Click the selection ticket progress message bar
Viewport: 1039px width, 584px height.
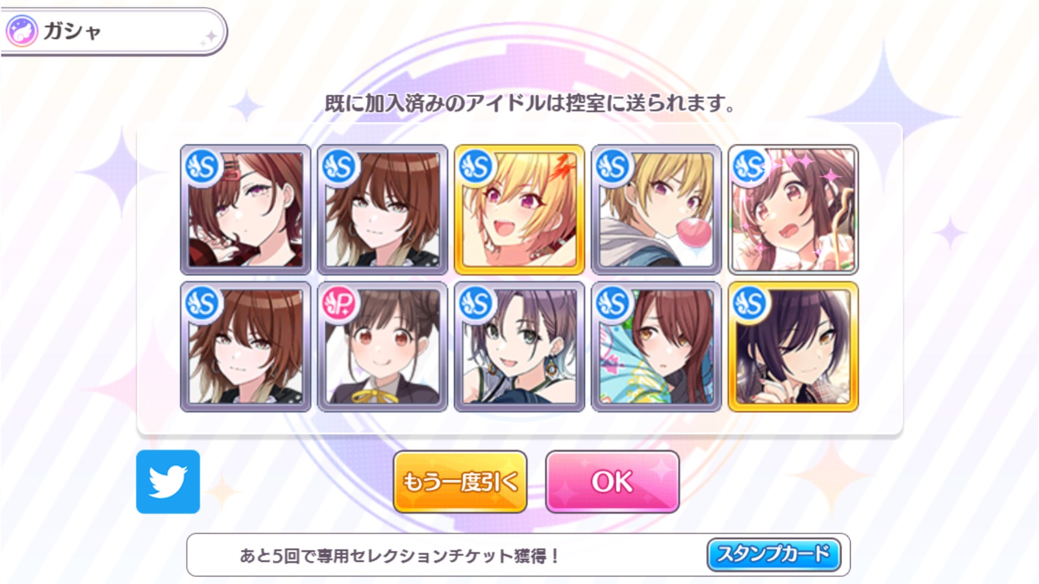pyautogui.click(x=518, y=555)
